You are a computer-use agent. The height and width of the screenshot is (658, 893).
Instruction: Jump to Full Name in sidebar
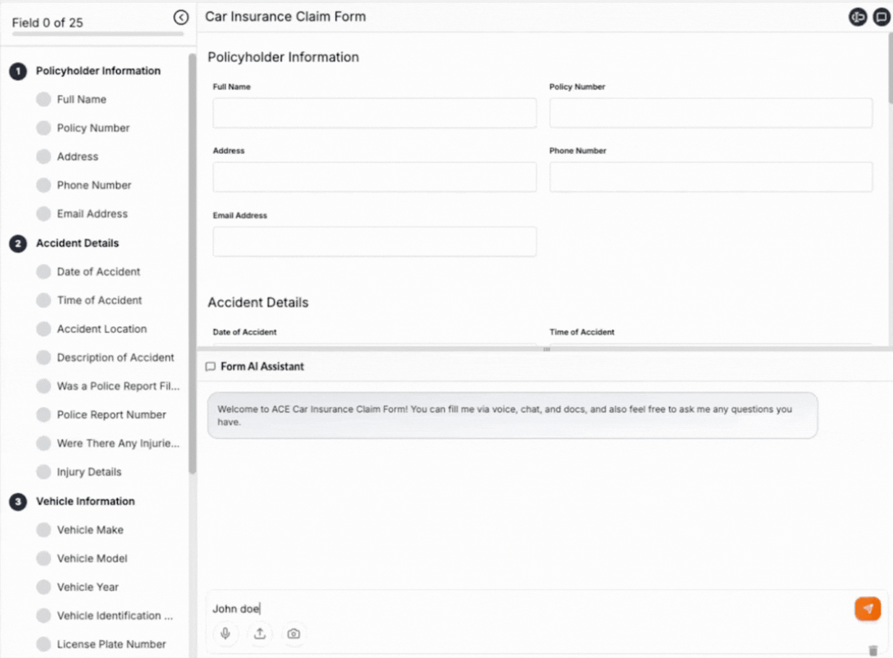pos(71,99)
